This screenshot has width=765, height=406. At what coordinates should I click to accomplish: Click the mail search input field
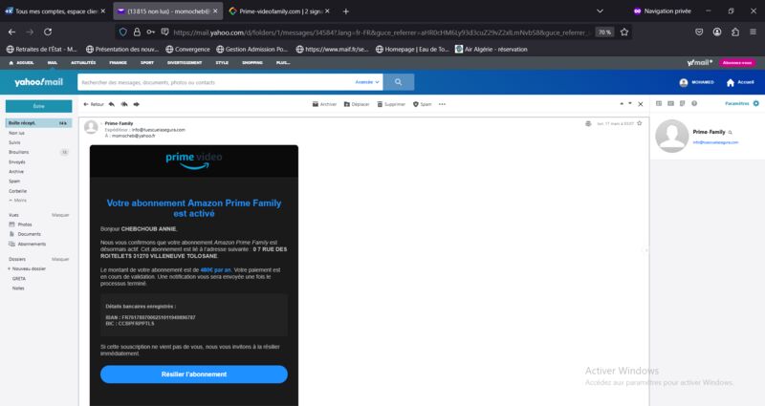point(214,82)
